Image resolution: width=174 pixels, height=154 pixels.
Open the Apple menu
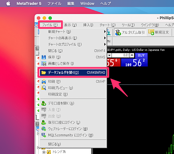click(x=8, y=3)
